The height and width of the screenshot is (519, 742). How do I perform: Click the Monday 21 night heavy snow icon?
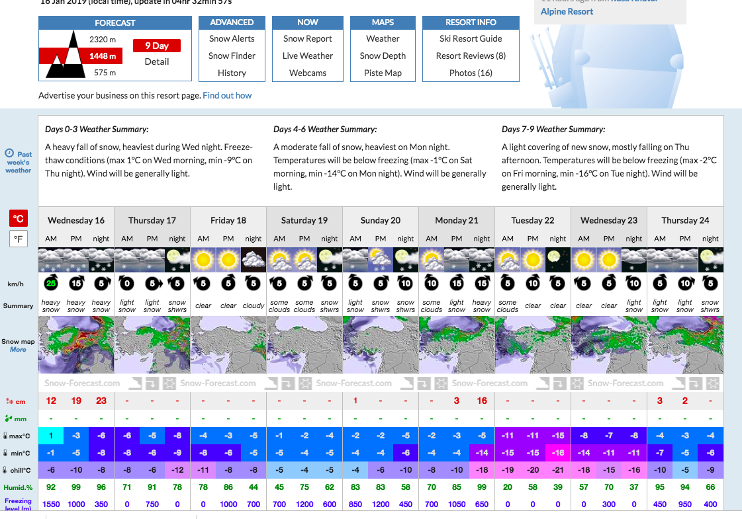(x=482, y=259)
